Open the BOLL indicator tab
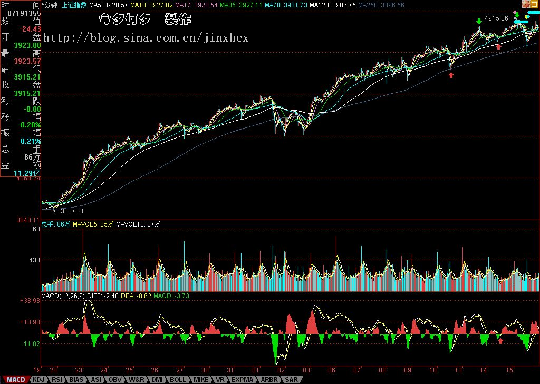Screen dimensions: 540x384 tap(178, 379)
